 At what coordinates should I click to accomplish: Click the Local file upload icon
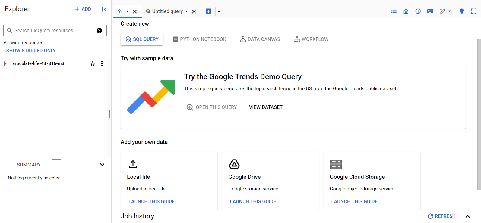point(133,164)
